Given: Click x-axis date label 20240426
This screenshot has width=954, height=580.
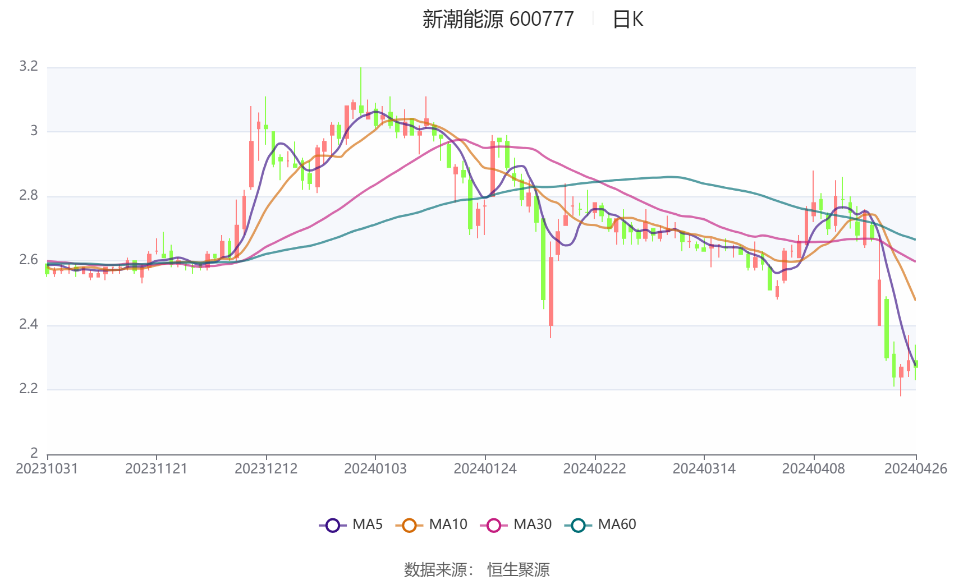Looking at the screenshot, I should pos(916,469).
